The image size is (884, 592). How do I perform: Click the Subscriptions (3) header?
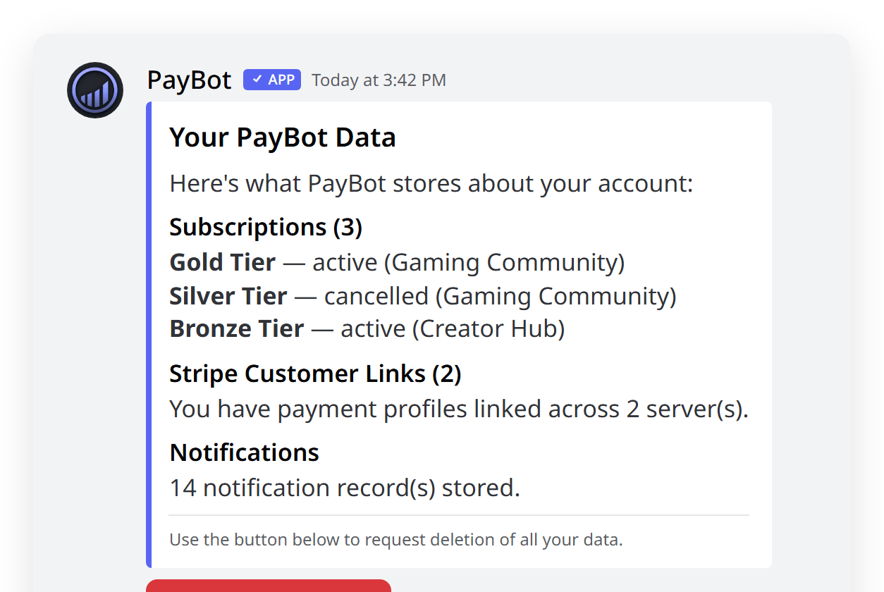tap(266, 227)
